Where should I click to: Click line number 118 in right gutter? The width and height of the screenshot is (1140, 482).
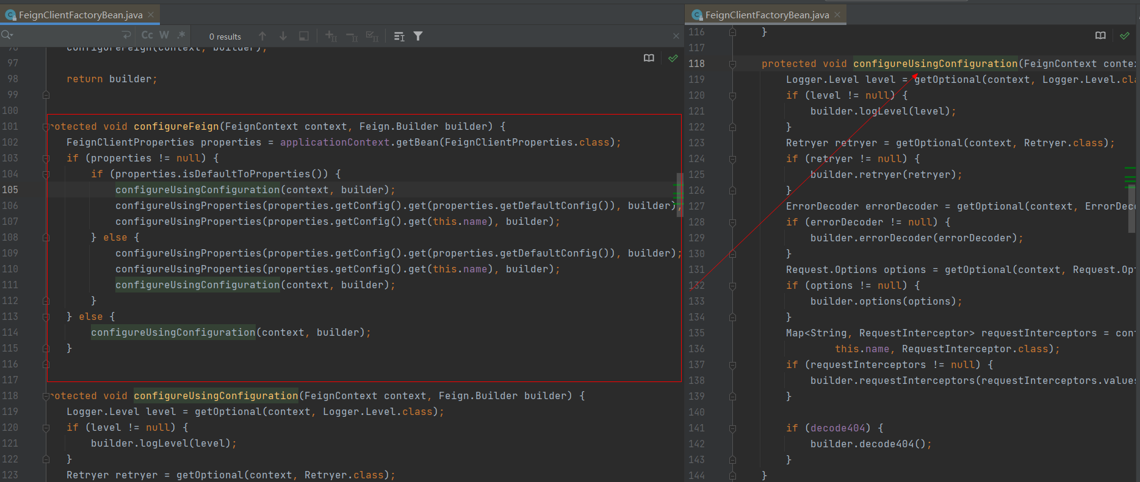coord(696,63)
